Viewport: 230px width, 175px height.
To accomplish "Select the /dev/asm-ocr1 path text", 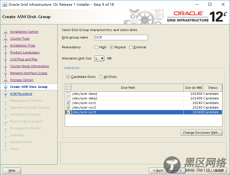I will pyautogui.click(x=84, y=103).
